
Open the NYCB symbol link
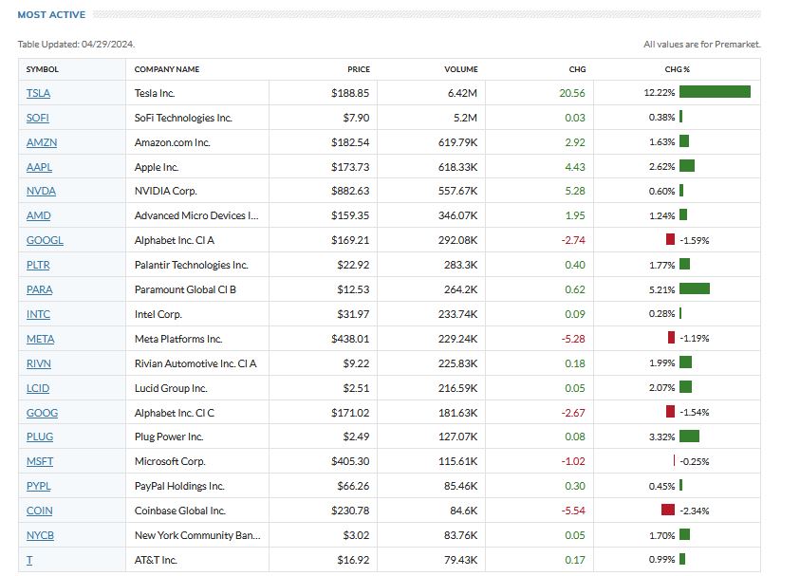pos(40,535)
